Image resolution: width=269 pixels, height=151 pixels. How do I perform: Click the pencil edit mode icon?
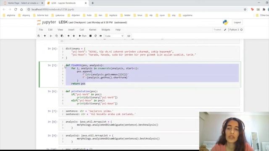pos(225,30)
